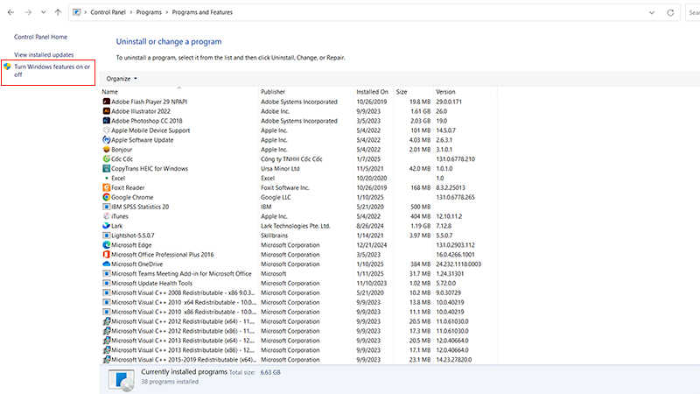Viewport: 700px width, 394px height.
Task: Open View installed updates link
Action: pyautogui.click(x=44, y=55)
